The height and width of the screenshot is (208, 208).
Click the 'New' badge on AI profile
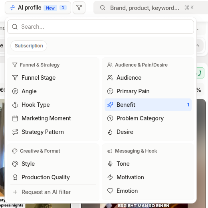tap(50, 8)
